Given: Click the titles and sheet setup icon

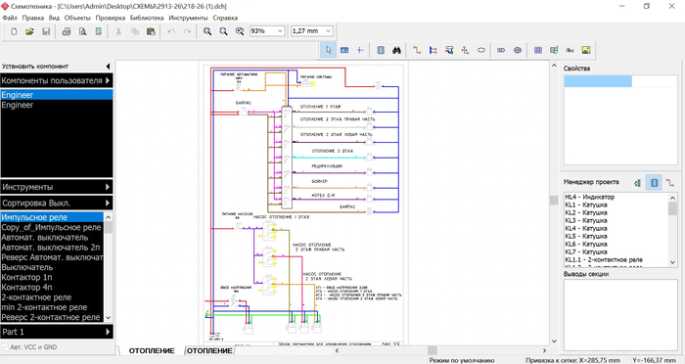Looking at the screenshot, I should tap(99, 31).
